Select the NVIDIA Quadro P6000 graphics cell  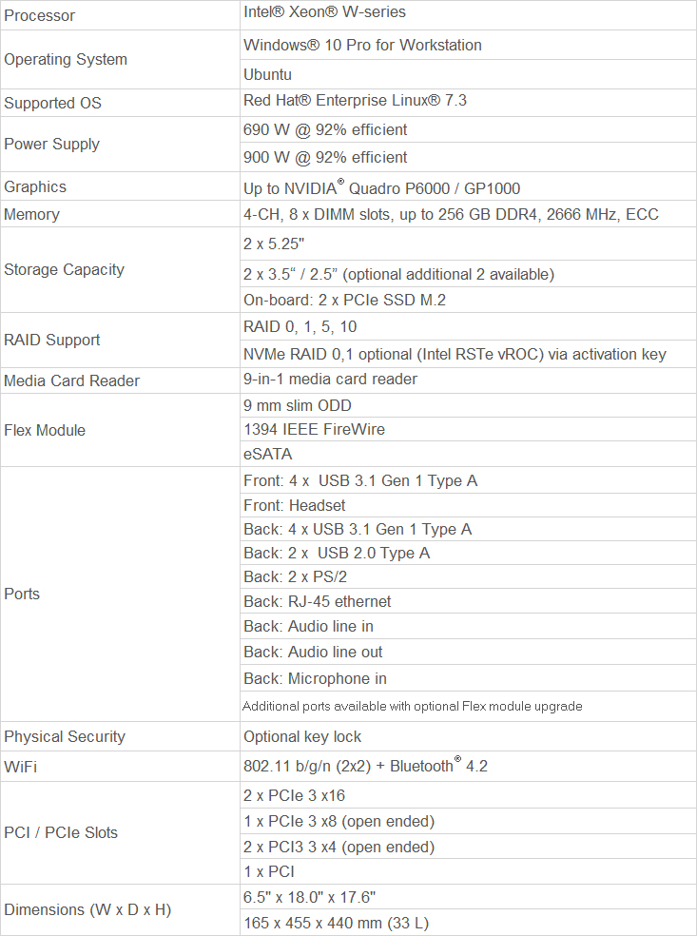tap(381, 187)
